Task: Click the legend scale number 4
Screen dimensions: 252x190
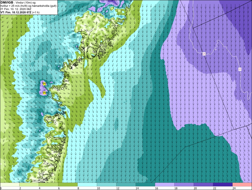Action: 40,188
